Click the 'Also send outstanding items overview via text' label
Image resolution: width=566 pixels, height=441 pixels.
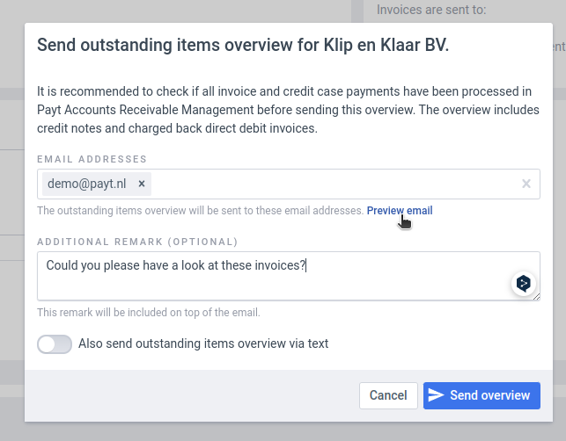click(203, 343)
